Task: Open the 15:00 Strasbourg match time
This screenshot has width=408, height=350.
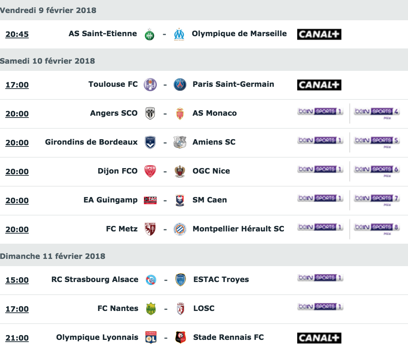Action: [17, 280]
